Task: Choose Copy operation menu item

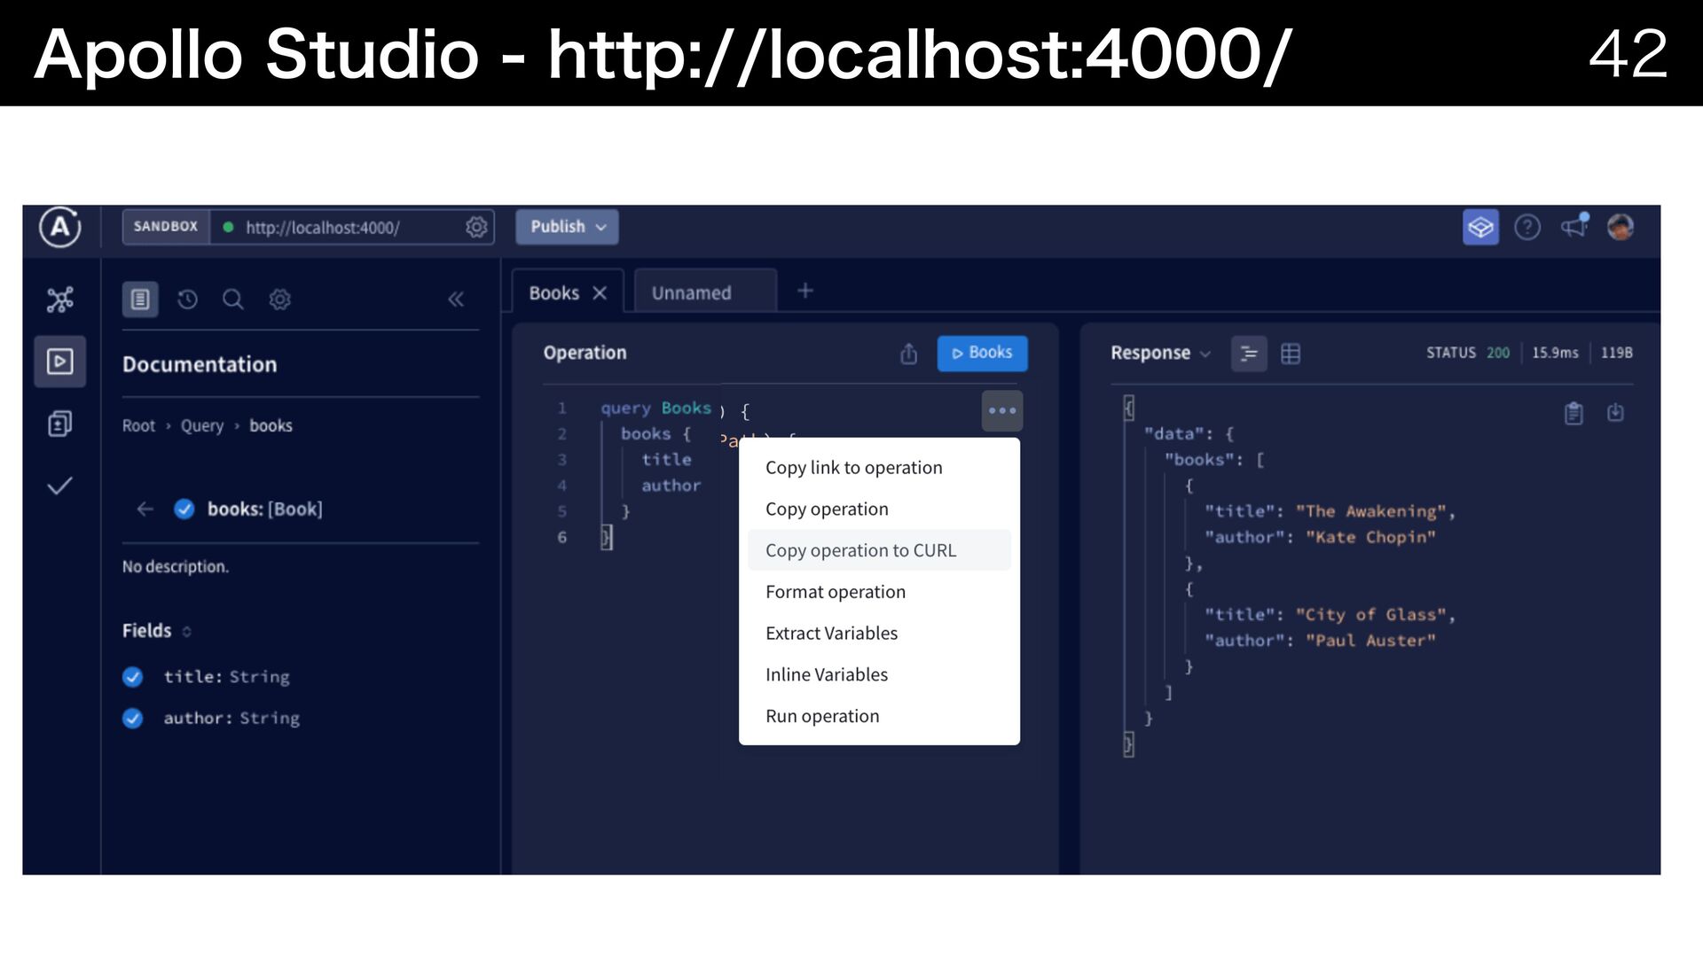Action: 879,510
